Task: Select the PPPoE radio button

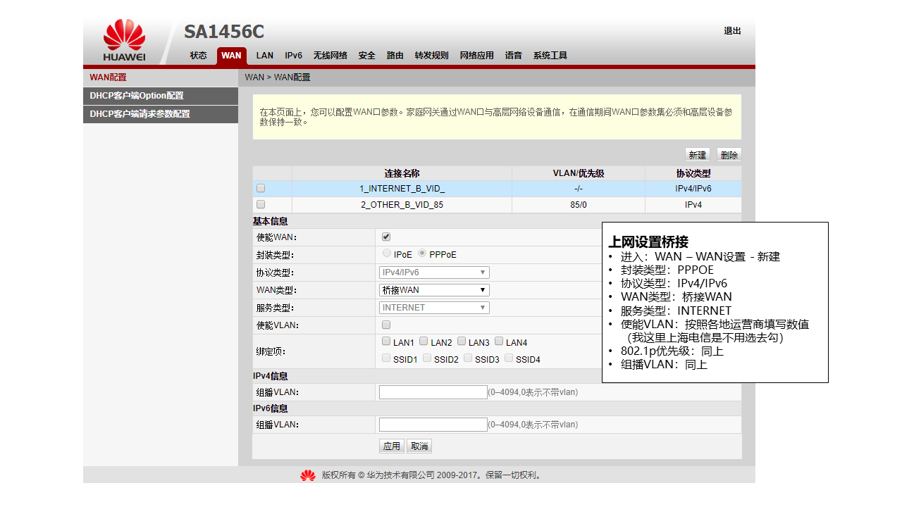Action: point(422,254)
